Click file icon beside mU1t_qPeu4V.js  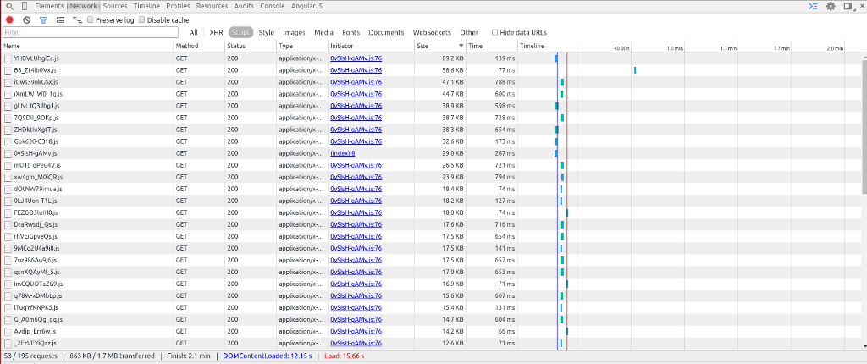pos(8,165)
